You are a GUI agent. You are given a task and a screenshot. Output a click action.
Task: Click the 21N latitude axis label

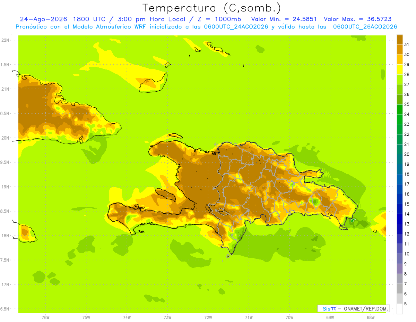point(6,89)
